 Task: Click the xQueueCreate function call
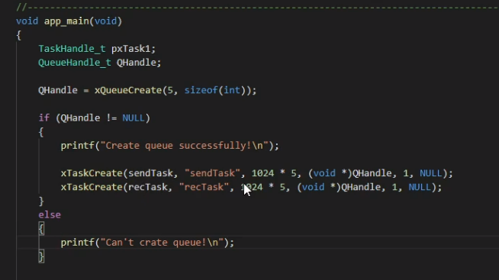tap(128, 90)
